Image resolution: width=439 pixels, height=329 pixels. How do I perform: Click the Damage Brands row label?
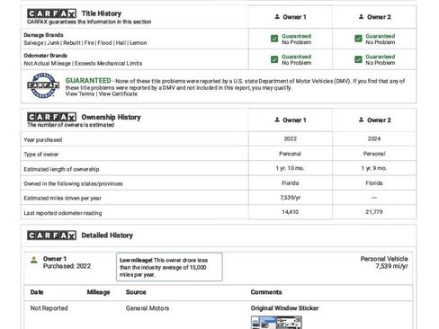tap(43, 35)
